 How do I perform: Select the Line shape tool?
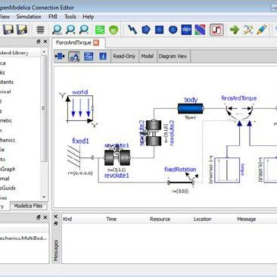click(x=132, y=30)
